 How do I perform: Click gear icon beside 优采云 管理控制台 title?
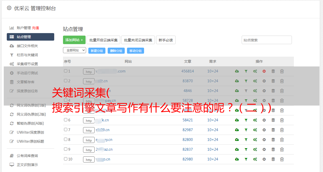[9, 8]
